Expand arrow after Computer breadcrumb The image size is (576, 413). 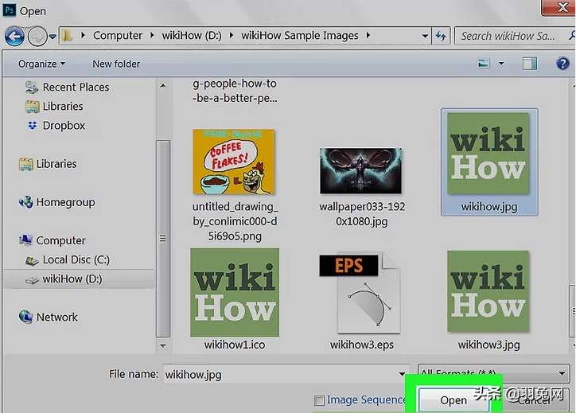coord(152,36)
